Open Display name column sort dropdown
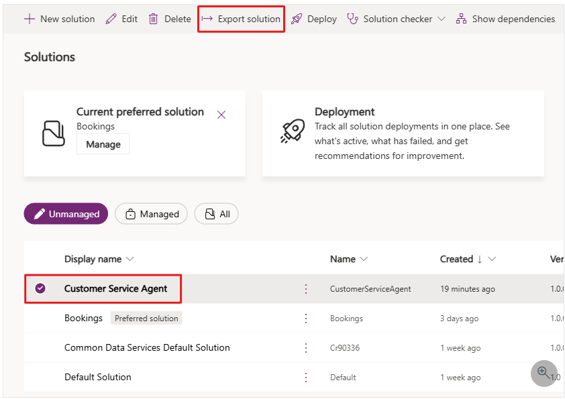Screen dimensions: 565x399 pyautogui.click(x=130, y=259)
